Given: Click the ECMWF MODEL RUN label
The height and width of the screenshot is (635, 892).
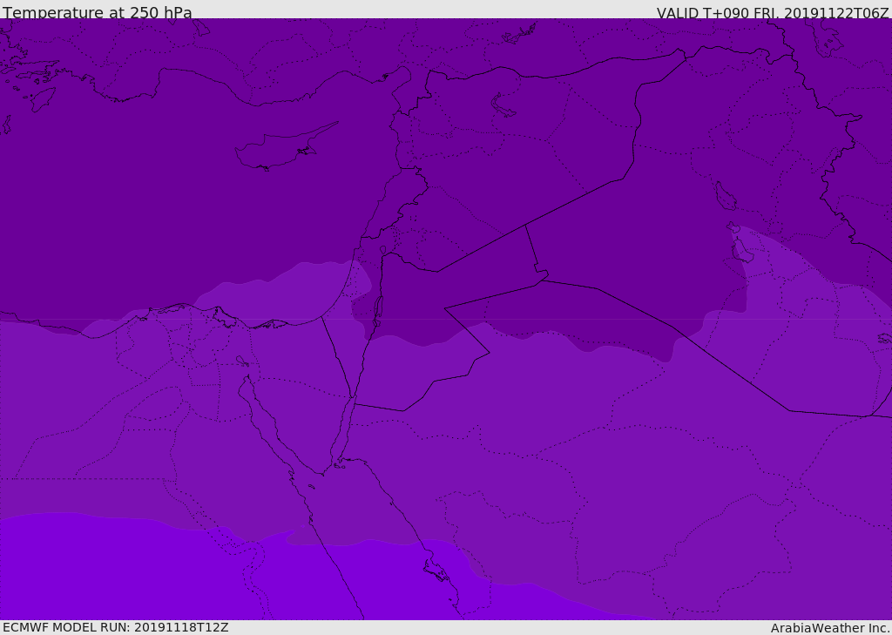Looking at the screenshot, I should [116, 627].
